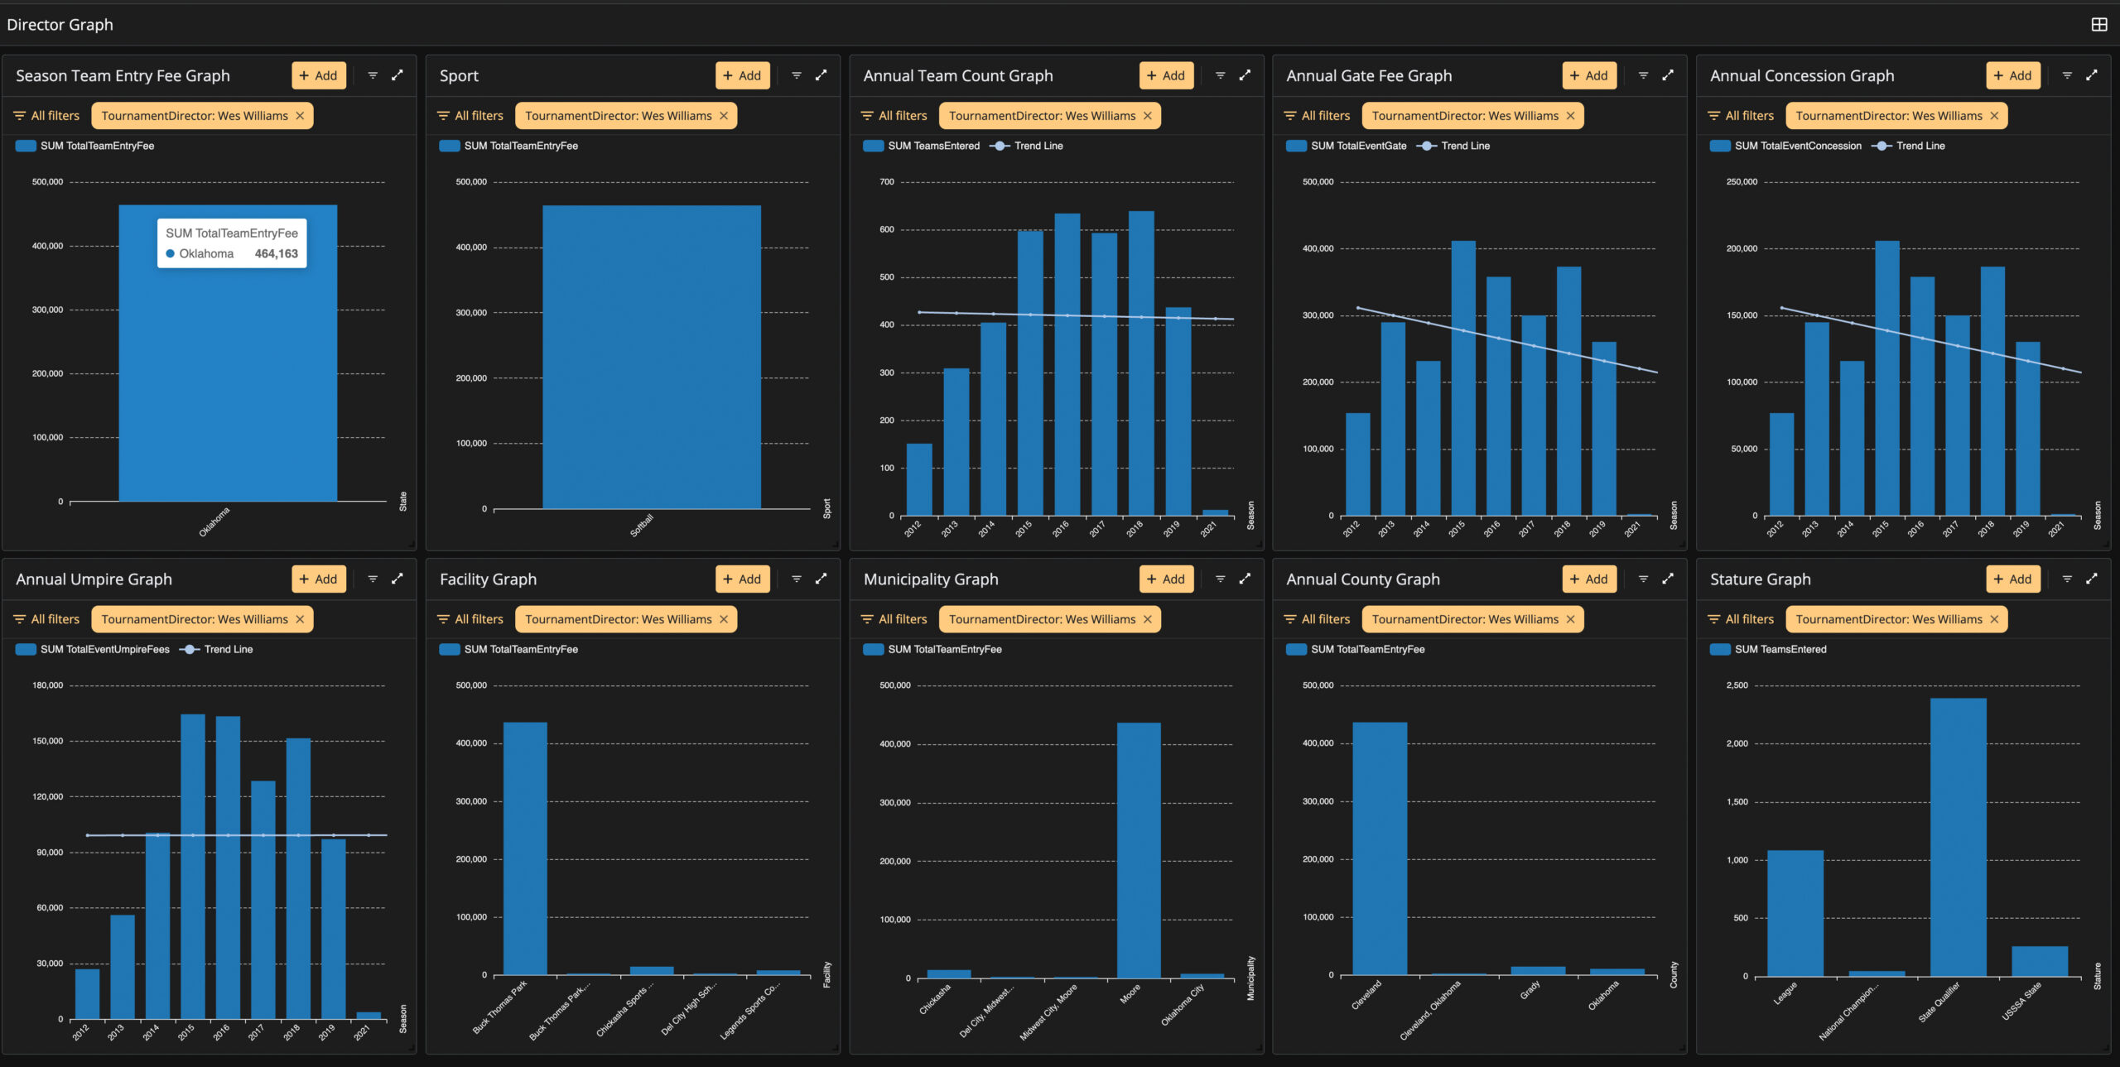Open All filters on Sport panel
The image size is (2120, 1067).
point(470,116)
